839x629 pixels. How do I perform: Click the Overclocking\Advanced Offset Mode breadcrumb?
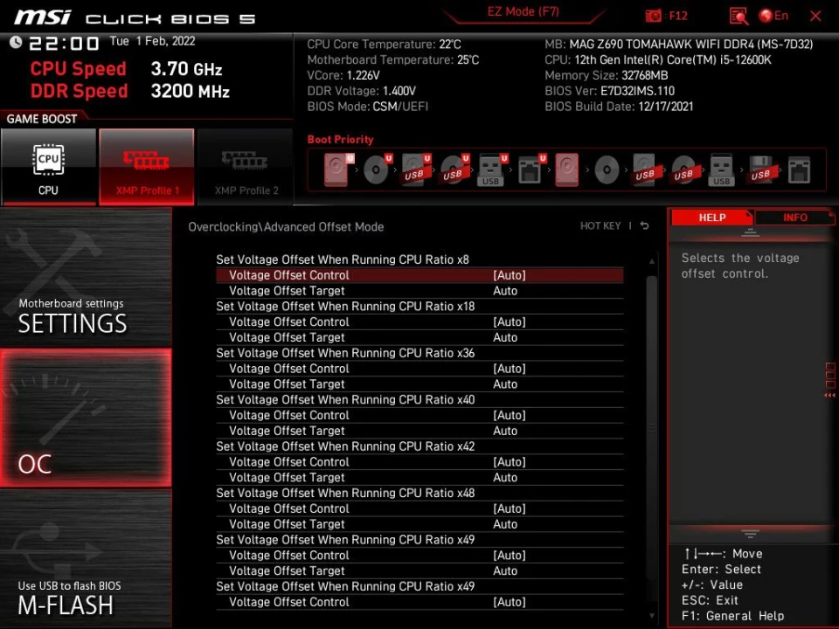pos(286,227)
